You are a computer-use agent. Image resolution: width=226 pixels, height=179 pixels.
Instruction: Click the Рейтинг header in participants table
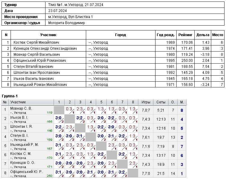click(x=185, y=35)
